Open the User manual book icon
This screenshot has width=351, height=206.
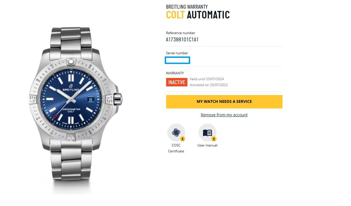[x=208, y=132]
